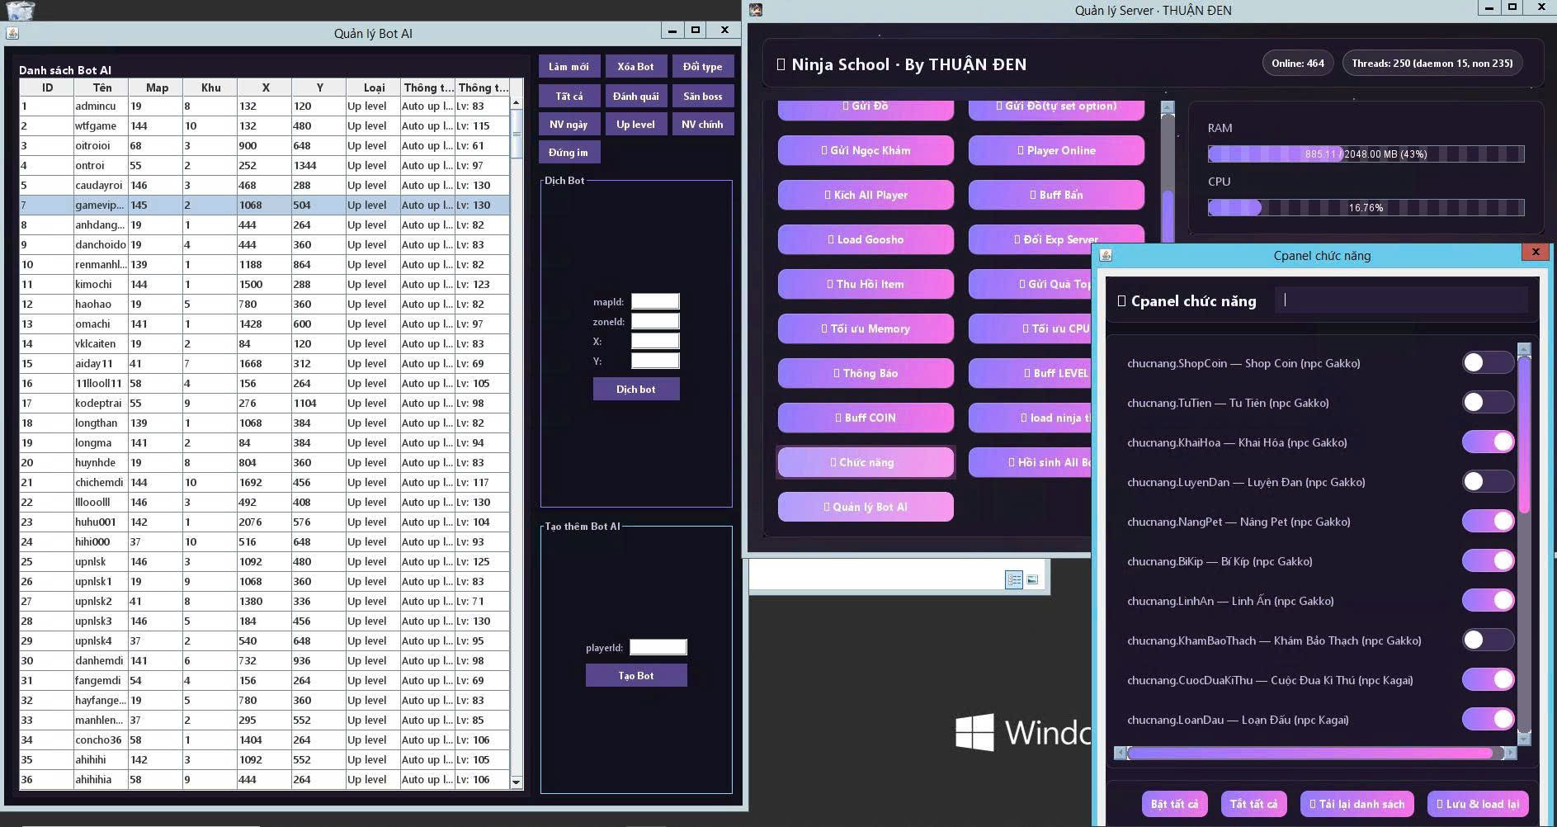Click the bot table scroll up arrow
The height and width of the screenshot is (827, 1557).
517,103
